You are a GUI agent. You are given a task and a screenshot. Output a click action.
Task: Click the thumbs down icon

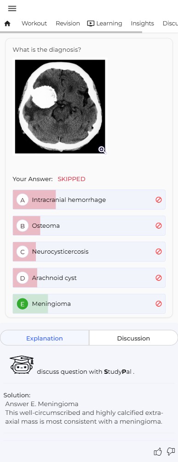click(x=171, y=451)
